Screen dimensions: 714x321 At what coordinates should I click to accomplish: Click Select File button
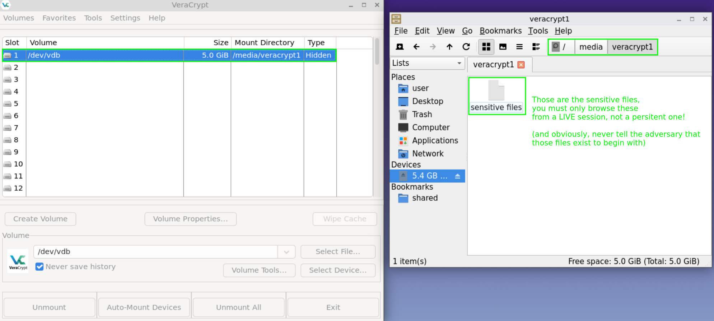coord(338,252)
